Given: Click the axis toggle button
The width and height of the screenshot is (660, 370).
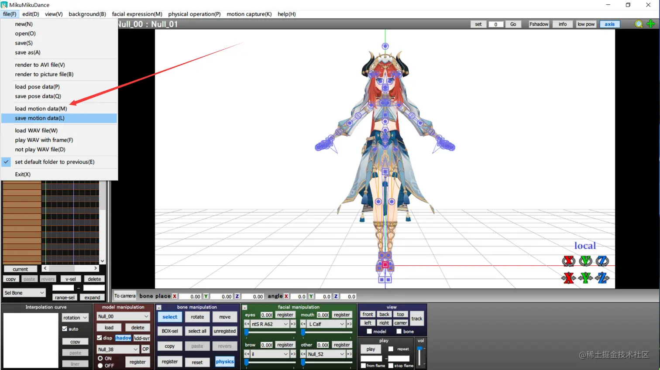Looking at the screenshot, I should pos(609,24).
